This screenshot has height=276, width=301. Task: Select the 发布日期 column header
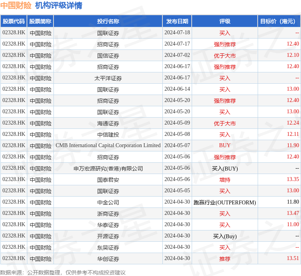point(177,21)
